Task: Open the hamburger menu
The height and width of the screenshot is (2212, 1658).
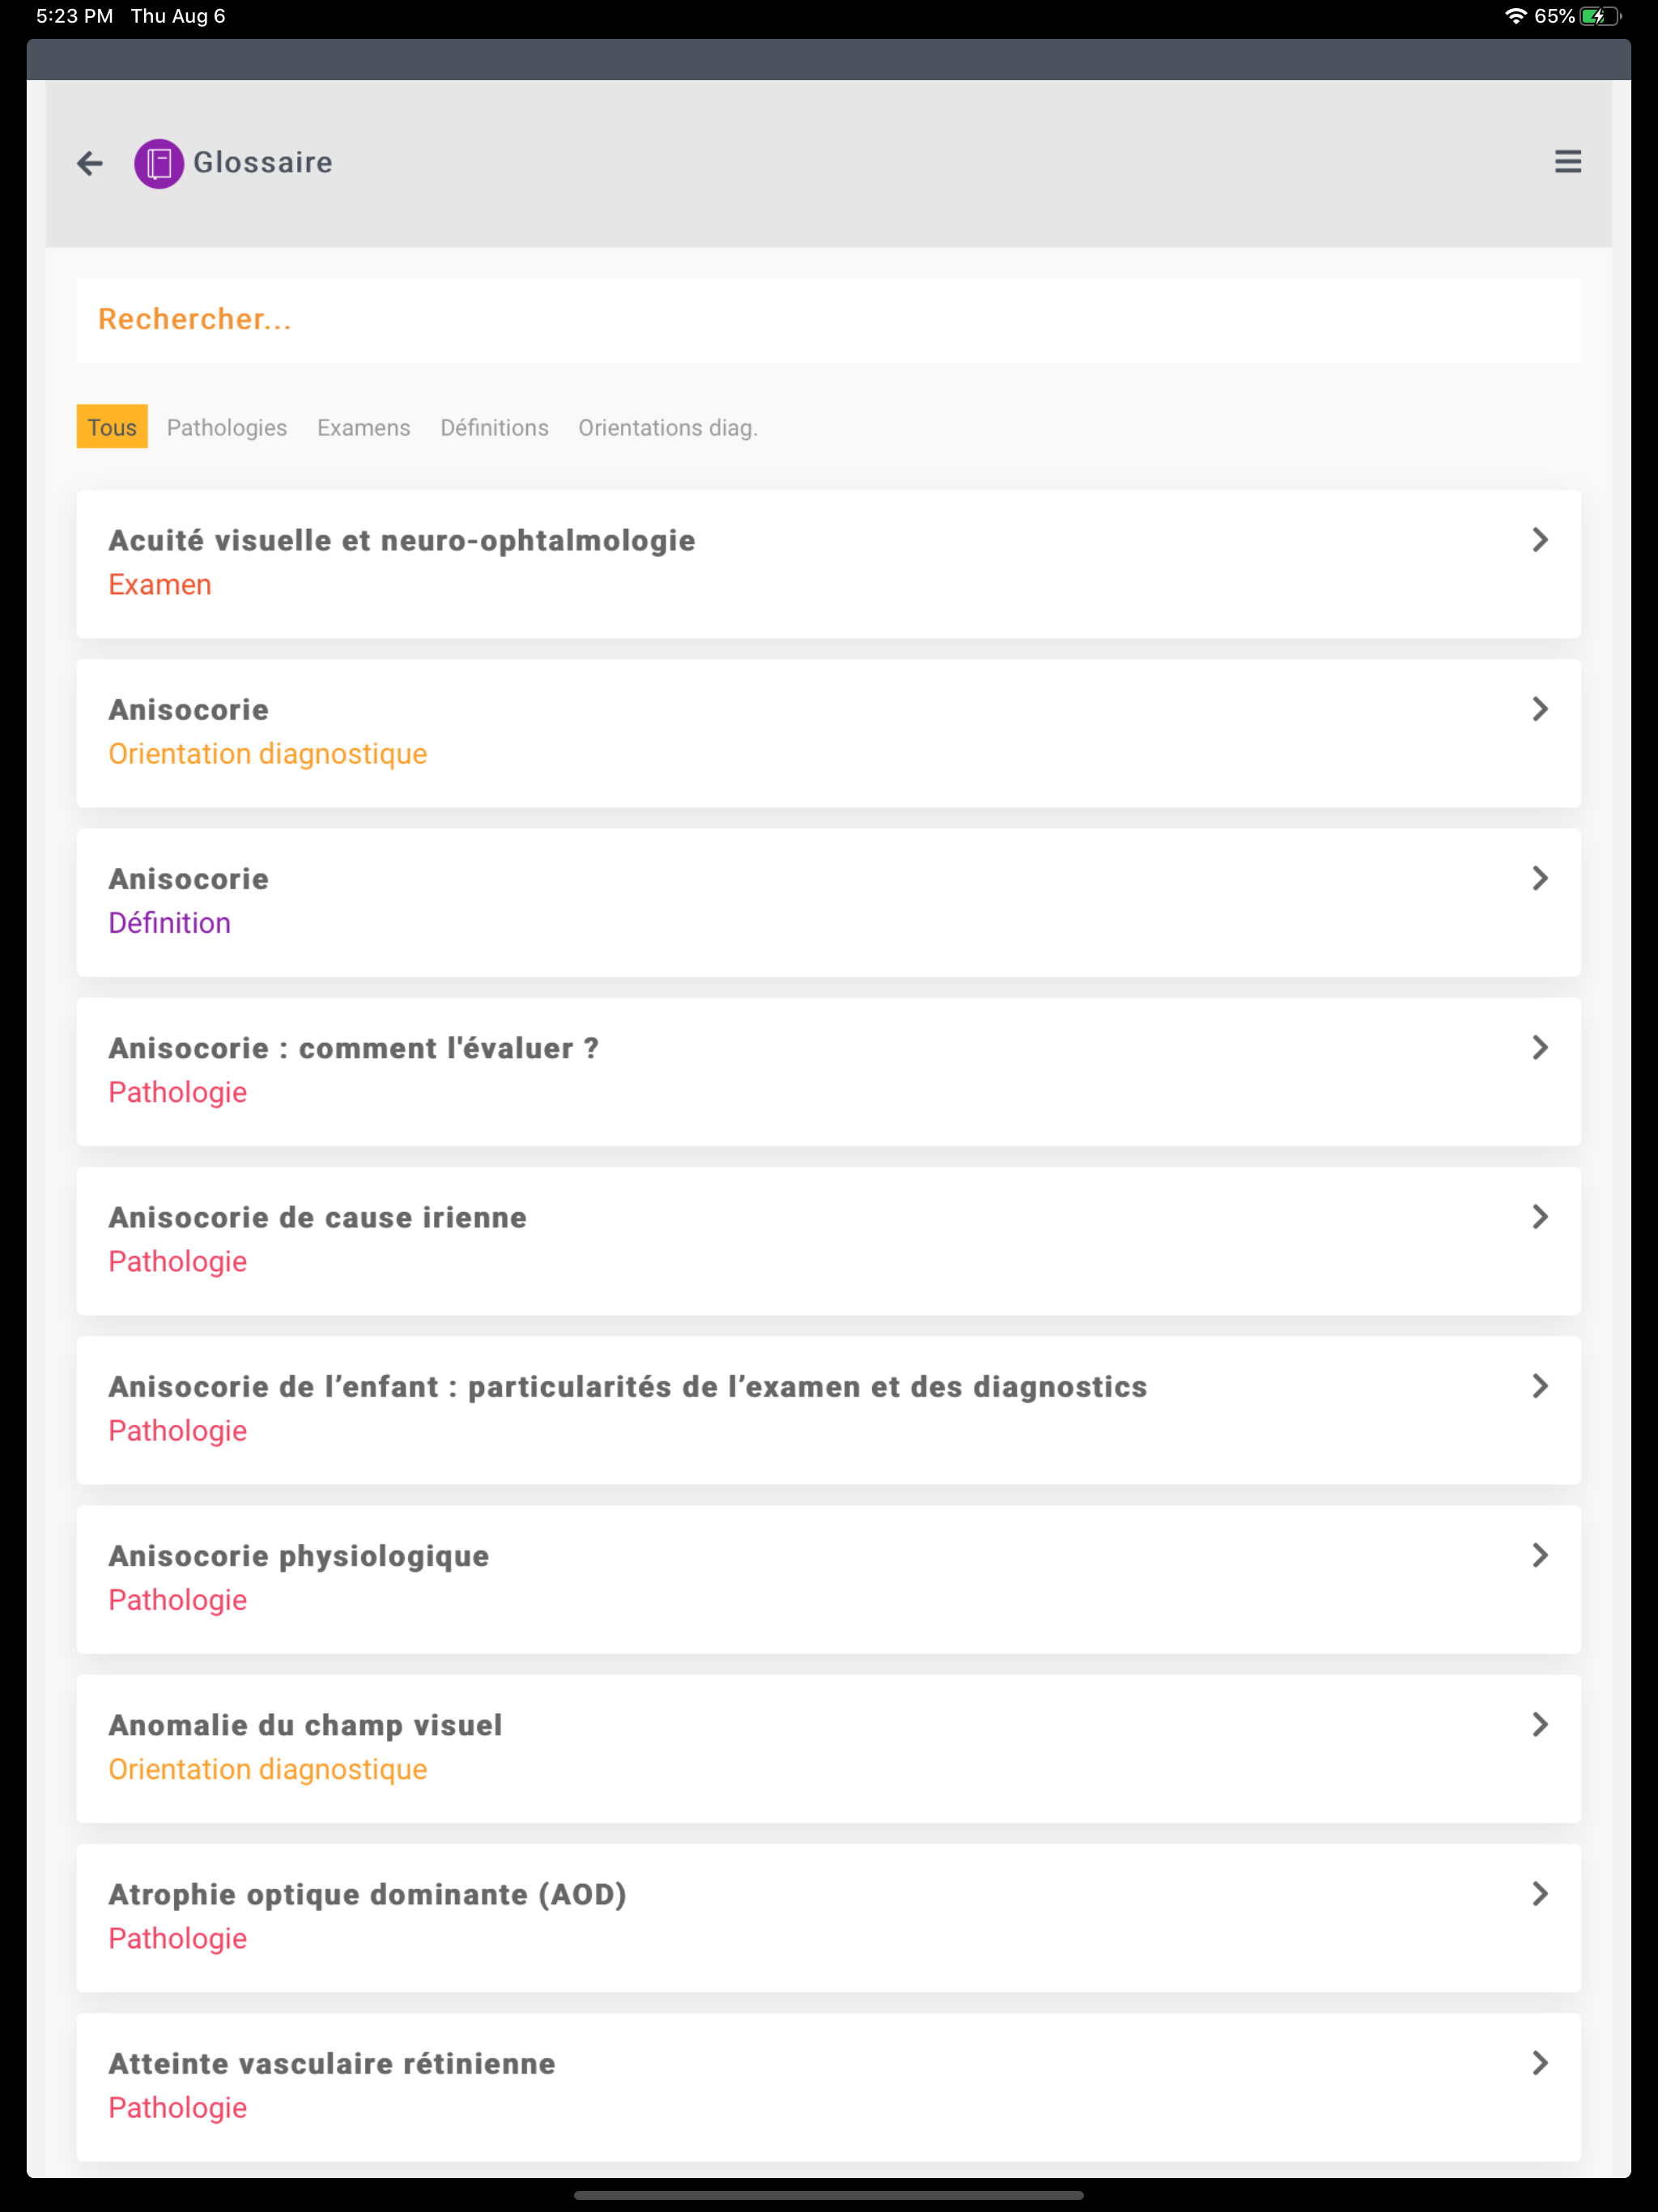Action: coord(1567,162)
